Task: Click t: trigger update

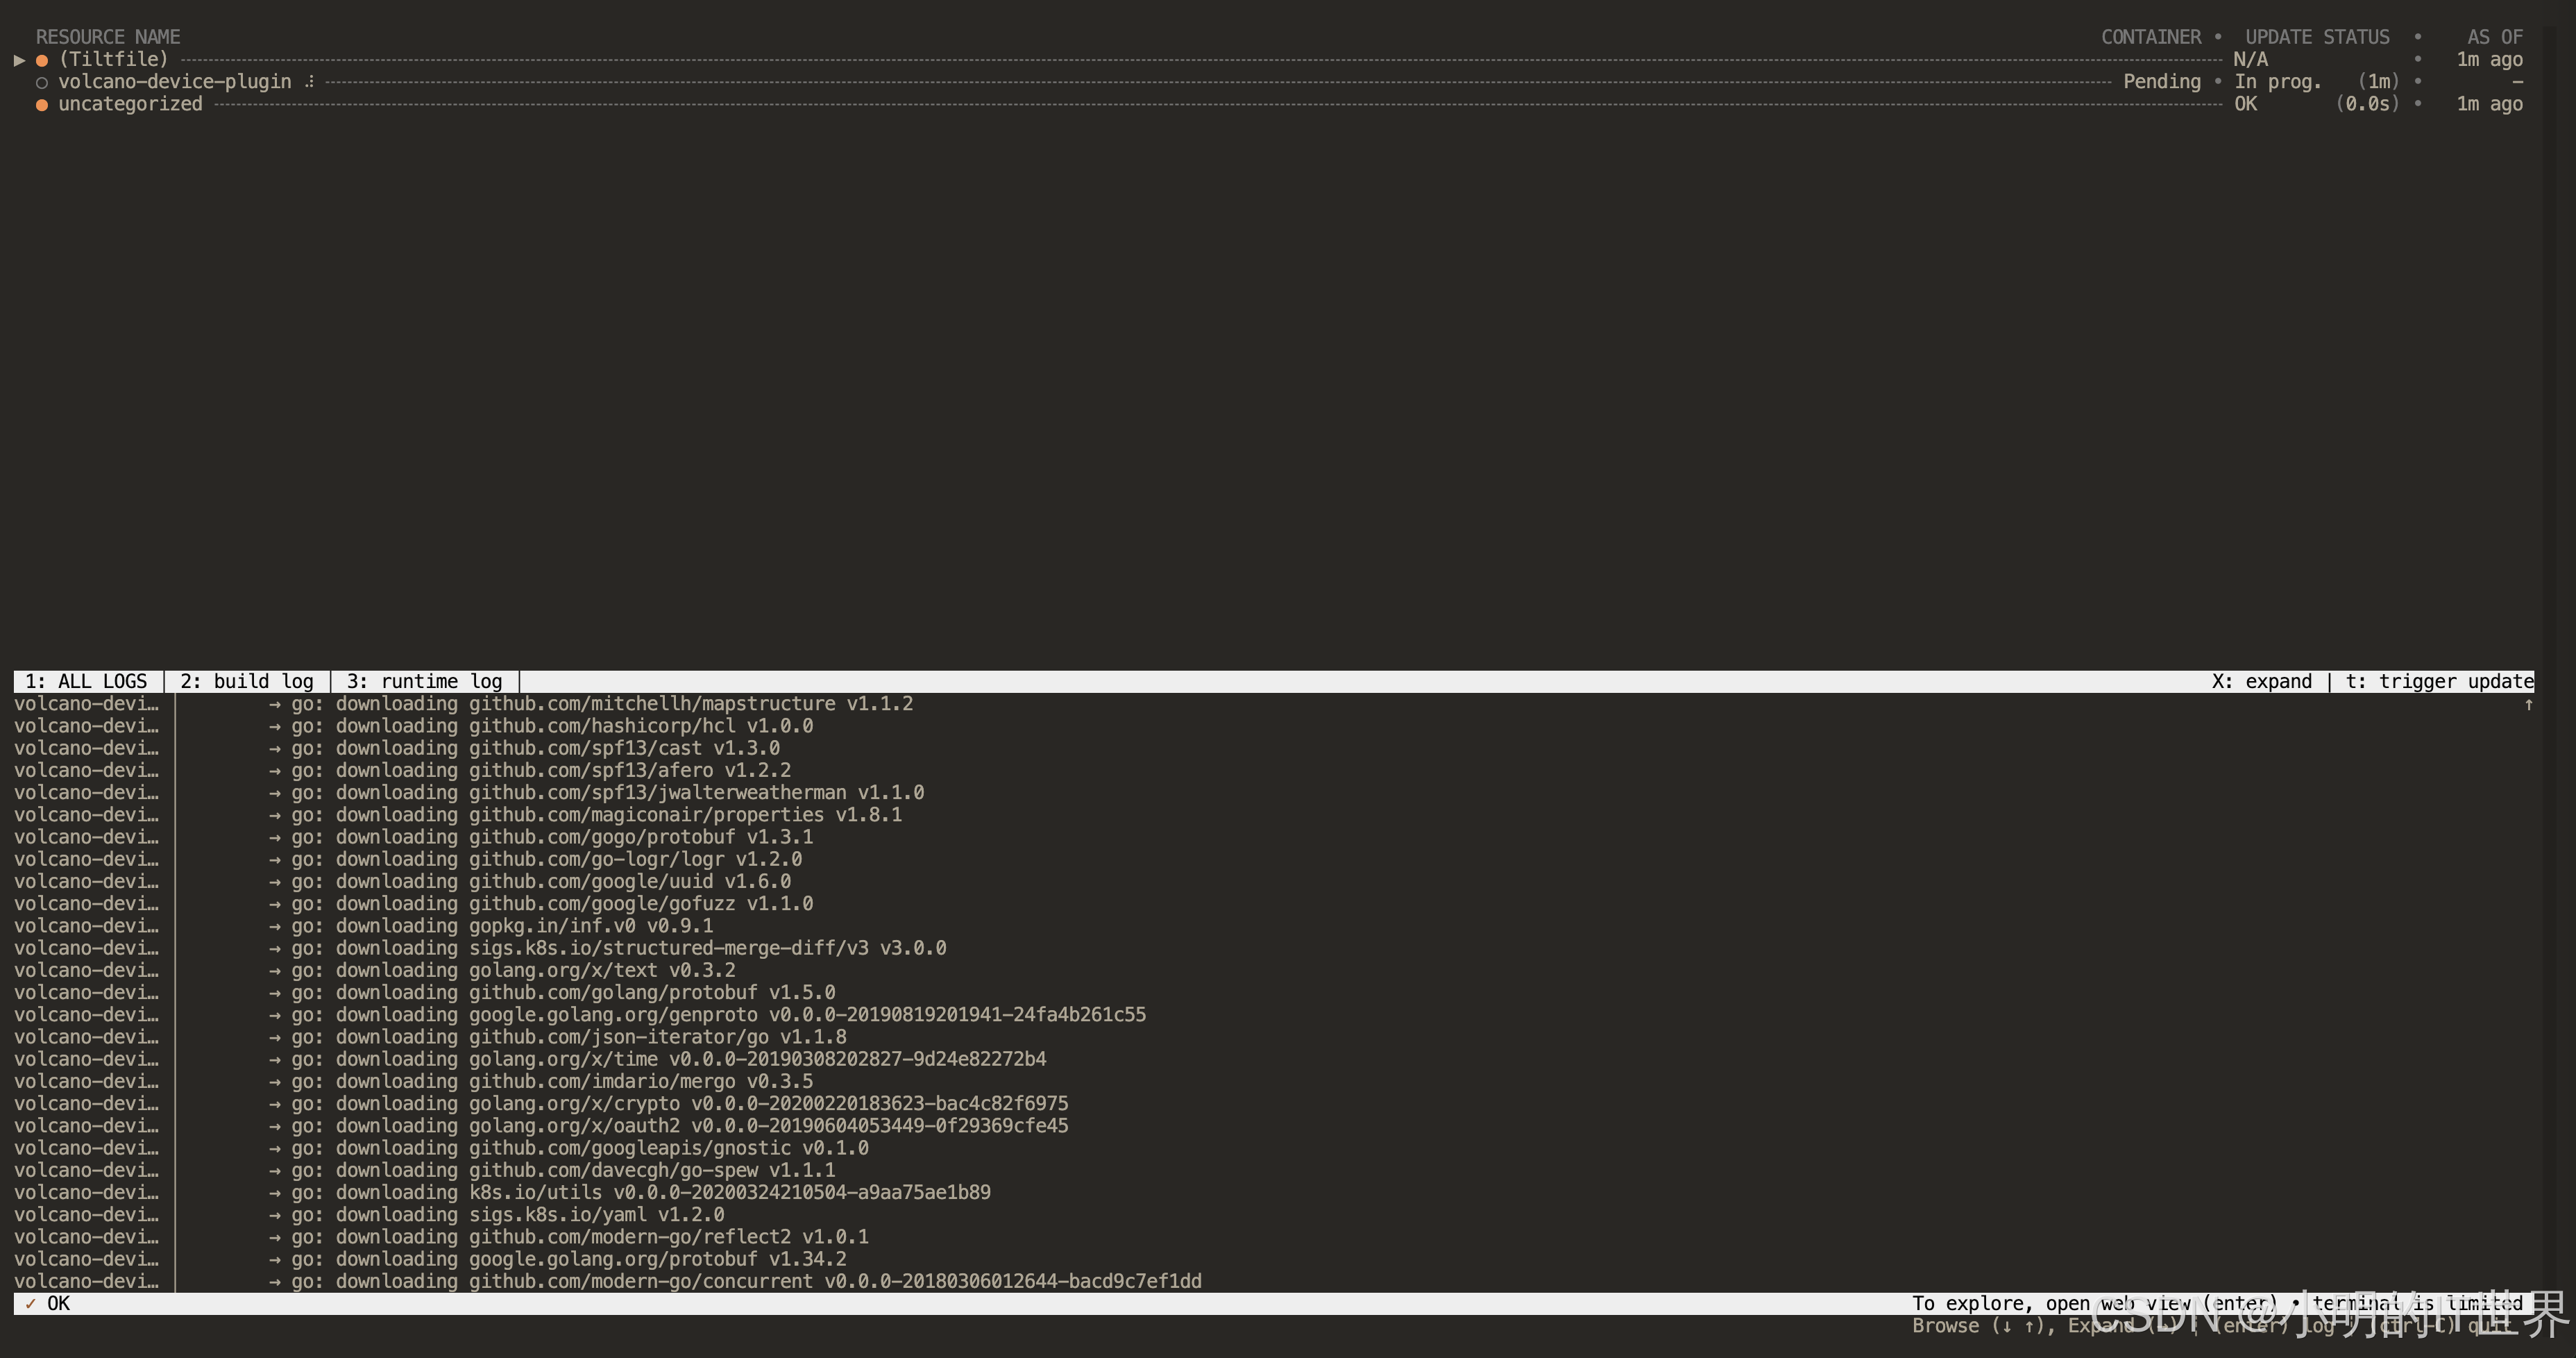Action: pyautogui.click(x=2439, y=682)
